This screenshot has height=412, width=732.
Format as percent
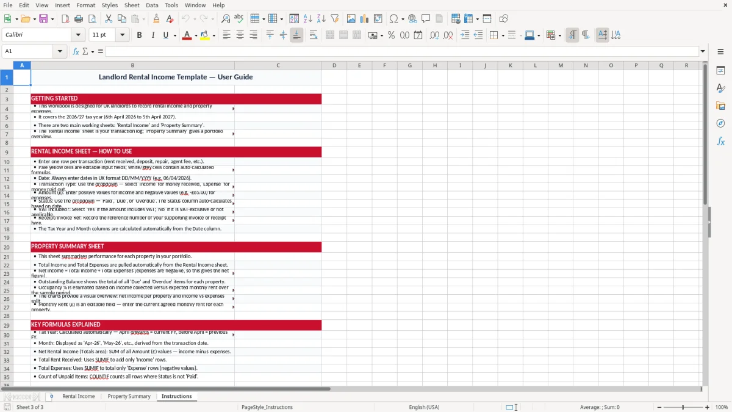(391, 35)
